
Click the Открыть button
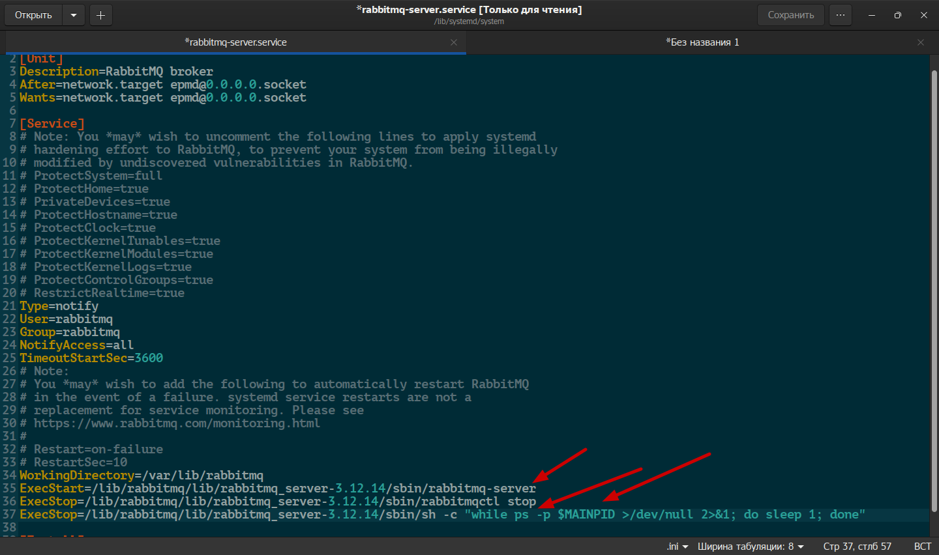point(33,15)
